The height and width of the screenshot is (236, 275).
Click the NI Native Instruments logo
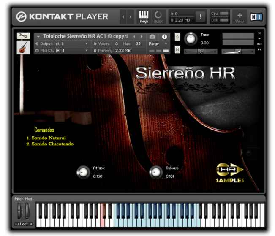256,17
